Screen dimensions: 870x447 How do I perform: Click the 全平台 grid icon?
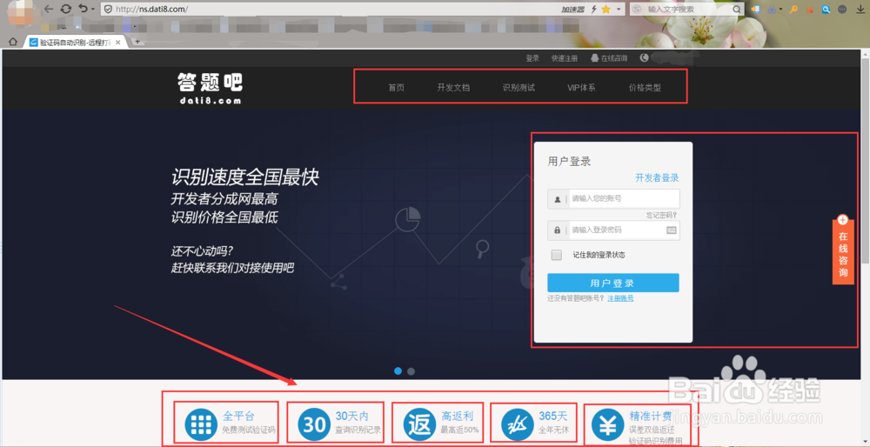point(199,424)
